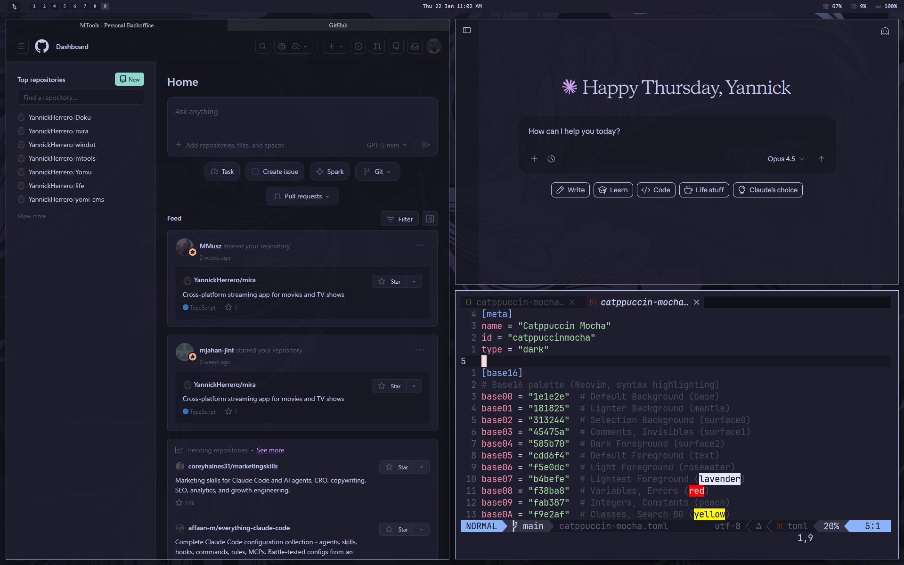Select the second catppuccin-mocha editor tab

coord(644,302)
